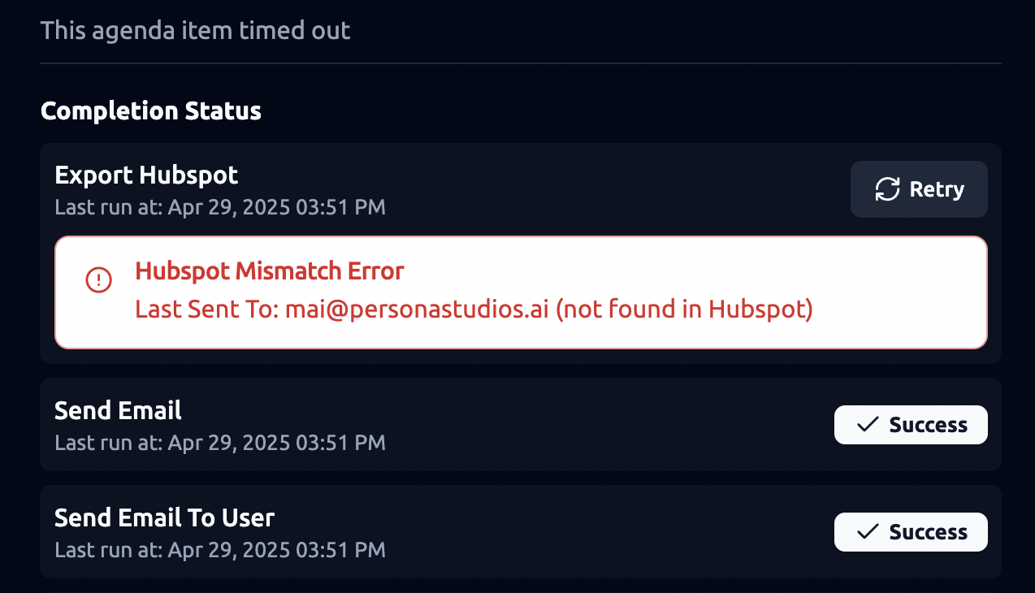Click the Export Hubspot last run timestamp

click(220, 207)
